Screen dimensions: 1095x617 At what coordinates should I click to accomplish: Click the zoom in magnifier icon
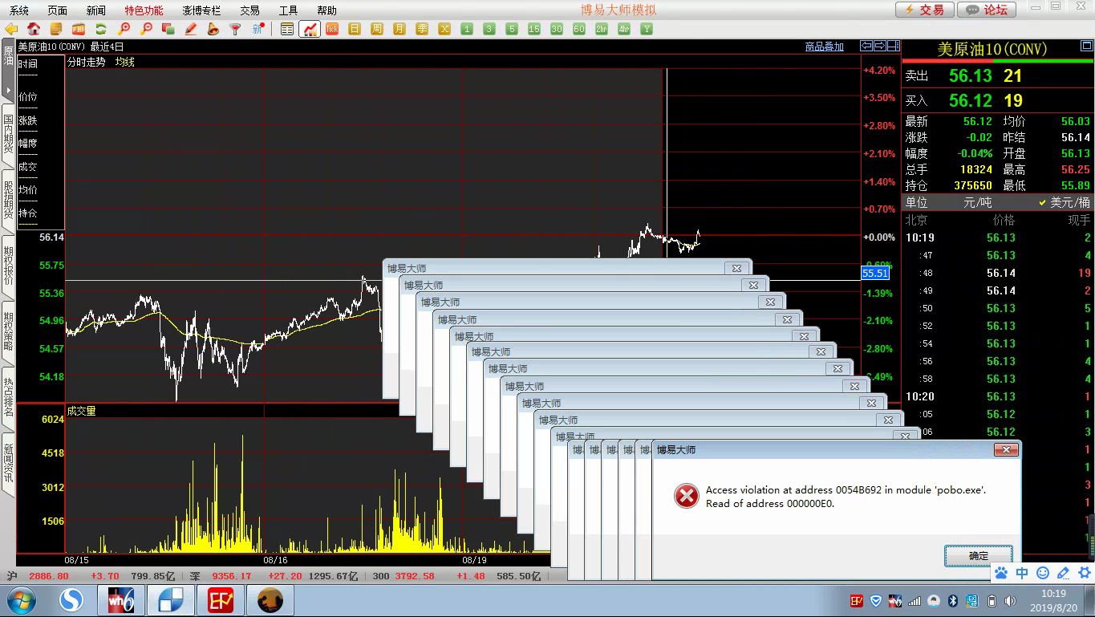[124, 29]
